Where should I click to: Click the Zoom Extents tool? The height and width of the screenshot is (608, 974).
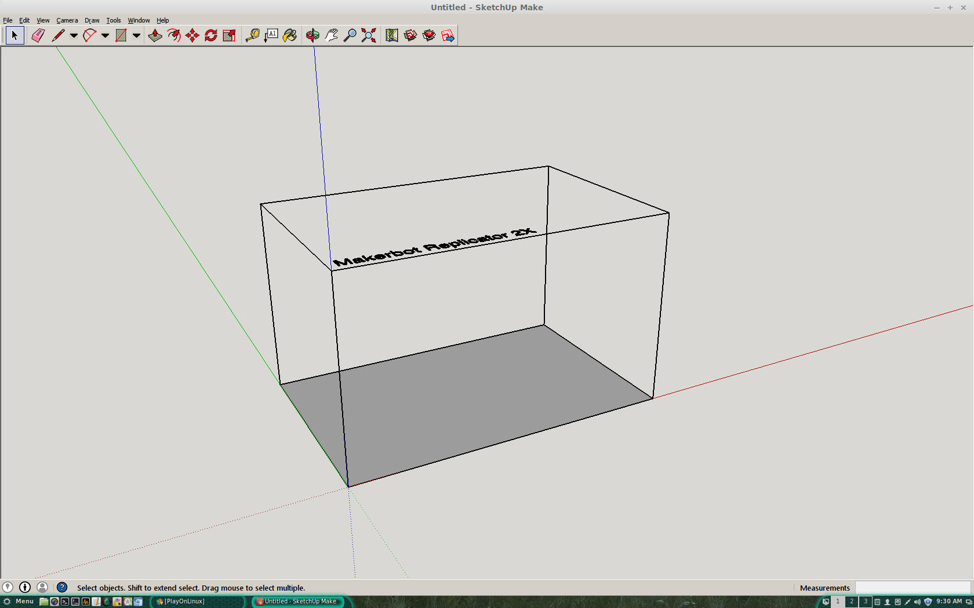(x=369, y=36)
